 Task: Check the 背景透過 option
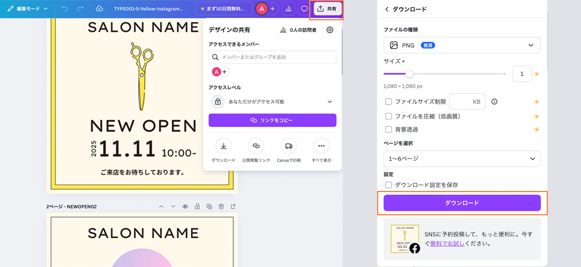click(x=389, y=129)
